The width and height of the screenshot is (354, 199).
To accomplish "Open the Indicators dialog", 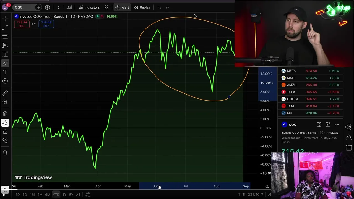I will [x=89, y=7].
